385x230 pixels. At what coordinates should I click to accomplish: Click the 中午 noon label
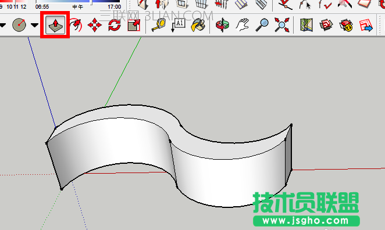[x=77, y=7]
